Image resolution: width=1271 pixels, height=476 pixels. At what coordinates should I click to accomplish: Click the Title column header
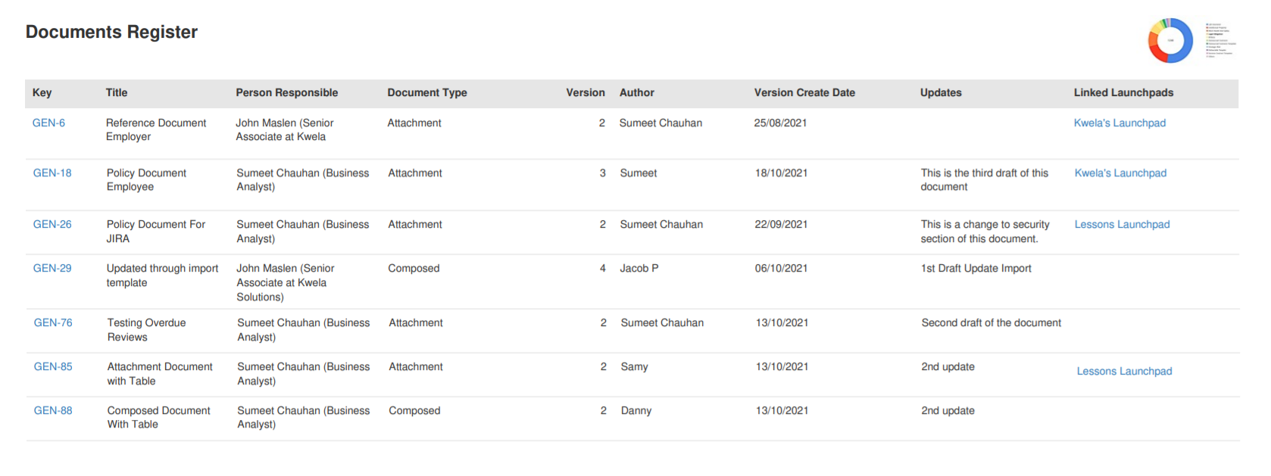coord(117,92)
